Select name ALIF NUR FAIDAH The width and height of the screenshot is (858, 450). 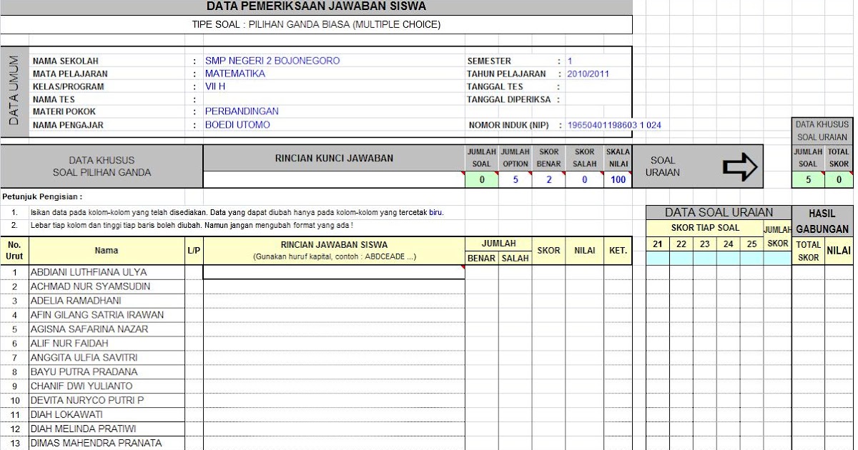tap(69, 344)
